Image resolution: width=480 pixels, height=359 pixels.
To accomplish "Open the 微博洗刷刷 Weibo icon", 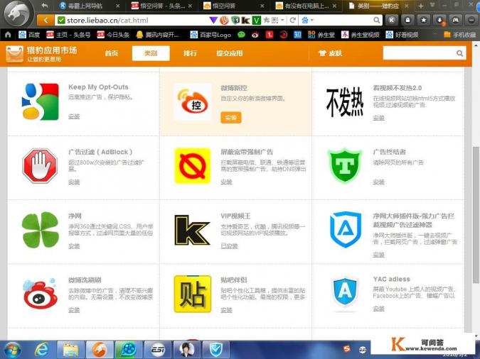I will (41, 294).
